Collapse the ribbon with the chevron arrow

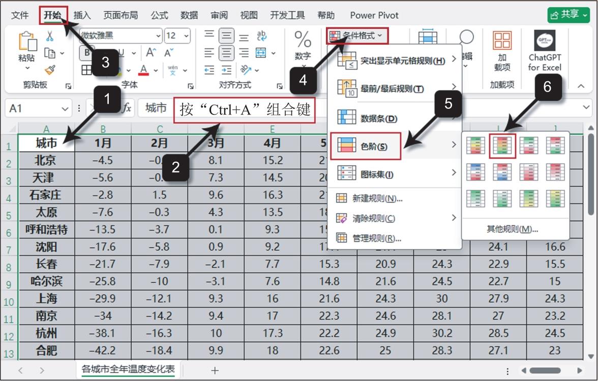[581, 86]
